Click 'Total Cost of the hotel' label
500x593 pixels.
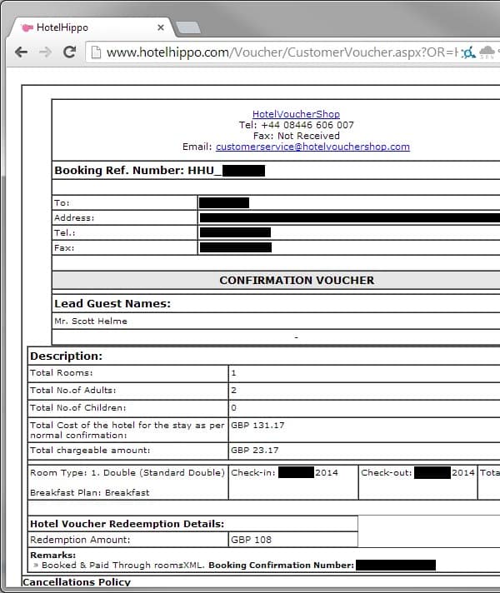[x=127, y=430]
